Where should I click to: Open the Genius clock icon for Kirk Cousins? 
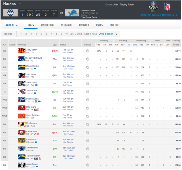[88, 124]
